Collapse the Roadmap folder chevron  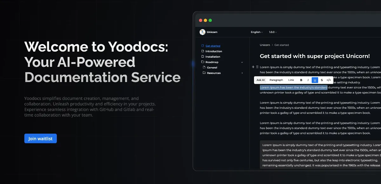242,62
